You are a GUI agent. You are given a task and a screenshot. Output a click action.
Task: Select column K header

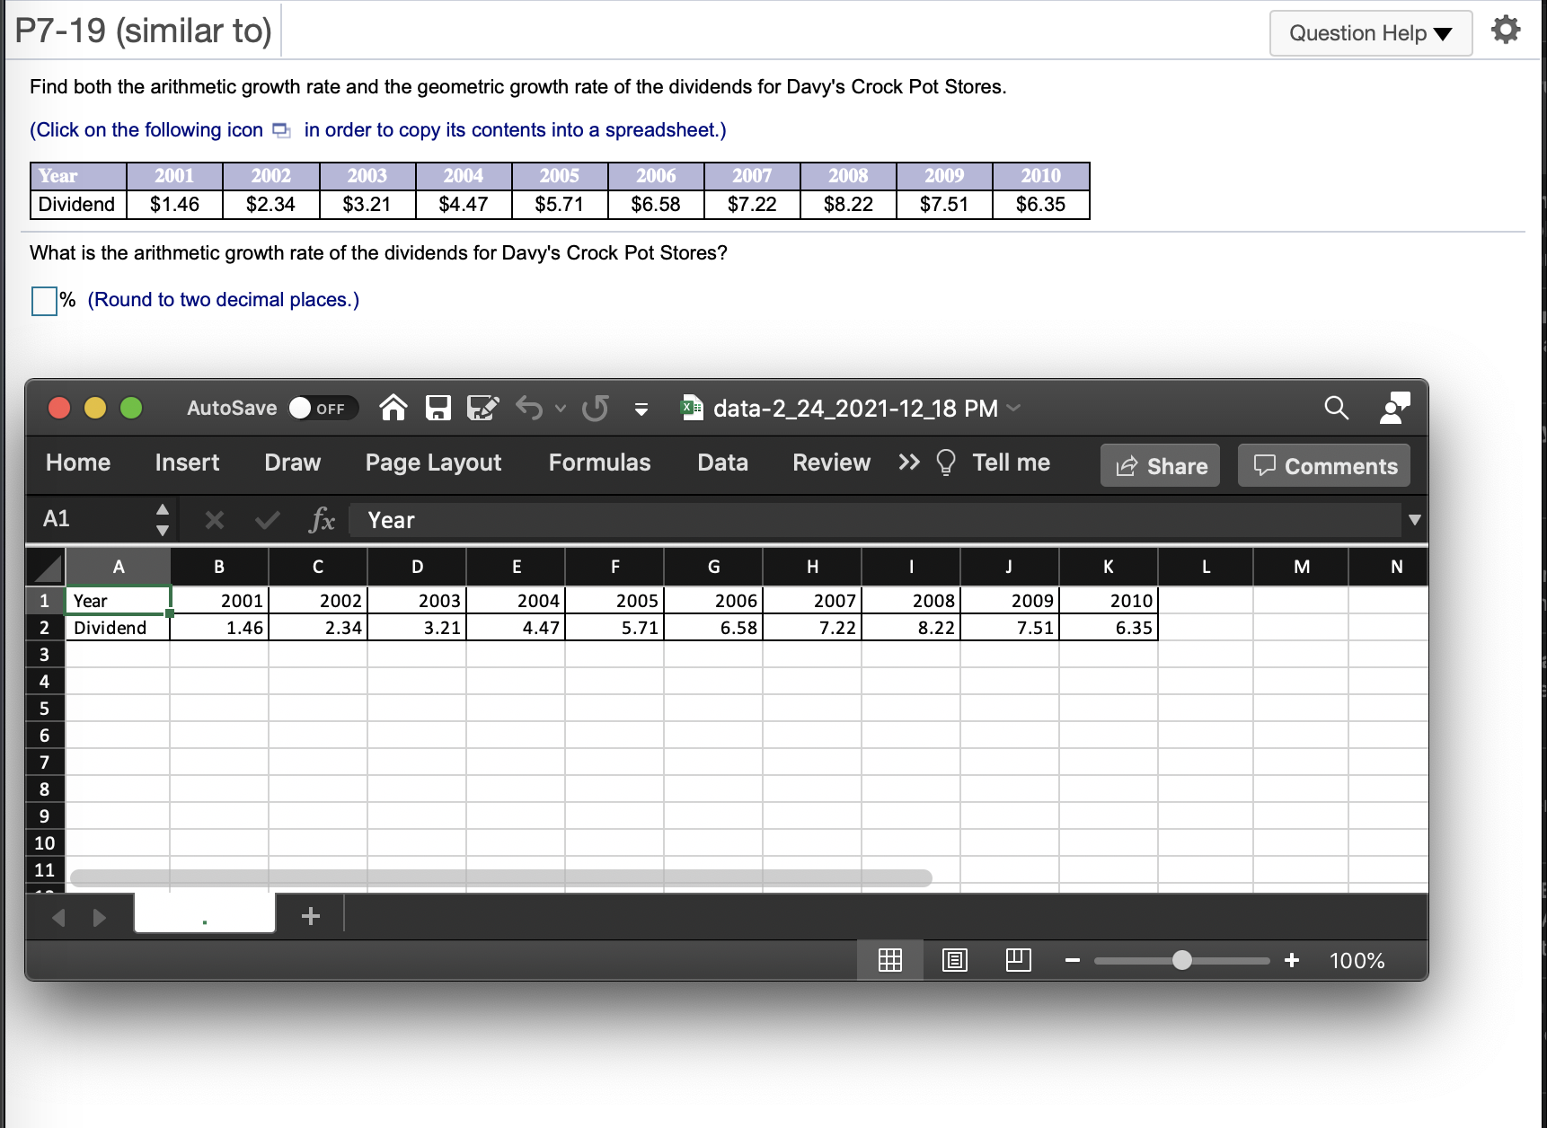(x=1109, y=567)
